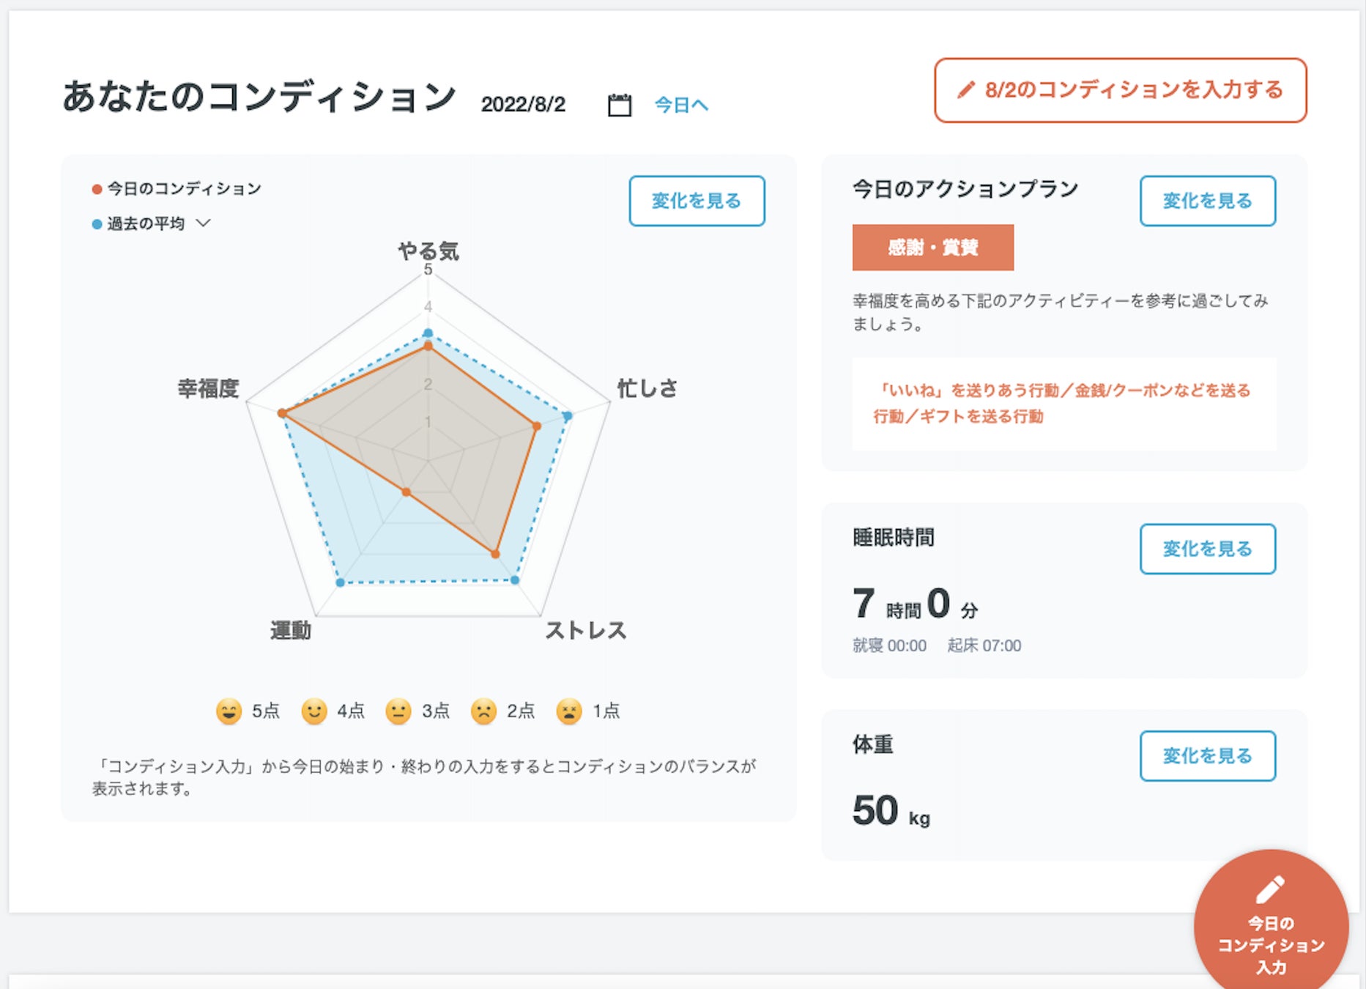The image size is (1366, 989).
Task: Select the 感謝・賞賛 orange tag
Action: click(x=932, y=248)
